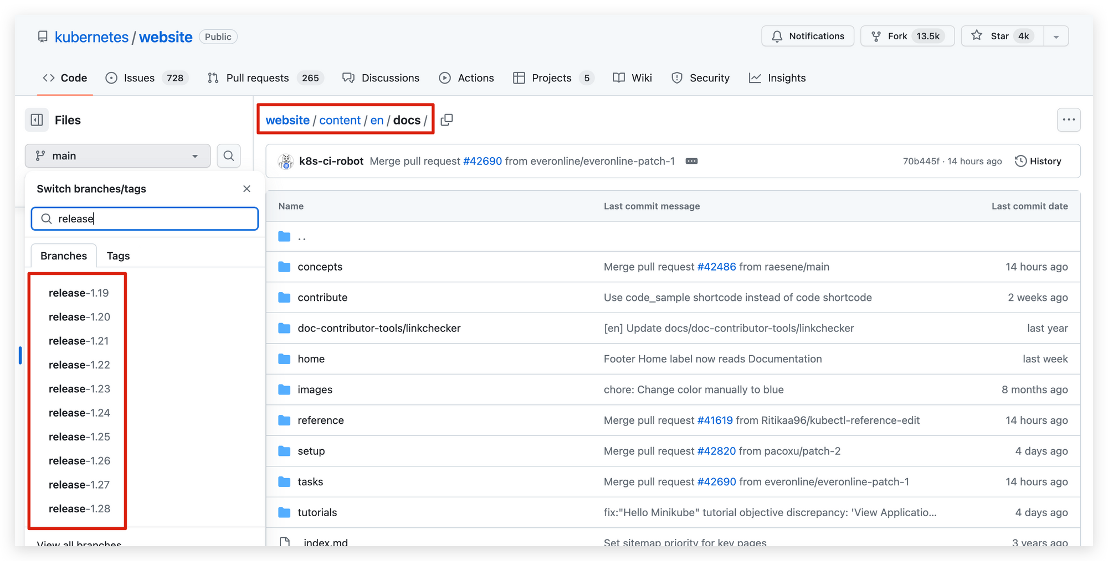1108x561 pixels.
Task: Open the 'Use code_sample shortcode' commit message
Action: pyautogui.click(x=737, y=298)
